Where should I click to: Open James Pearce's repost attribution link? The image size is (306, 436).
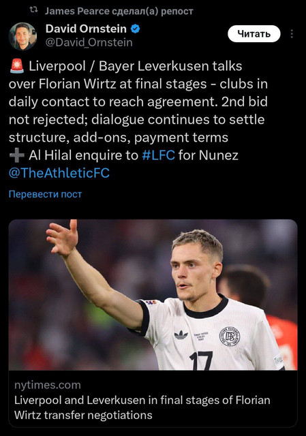[119, 11]
